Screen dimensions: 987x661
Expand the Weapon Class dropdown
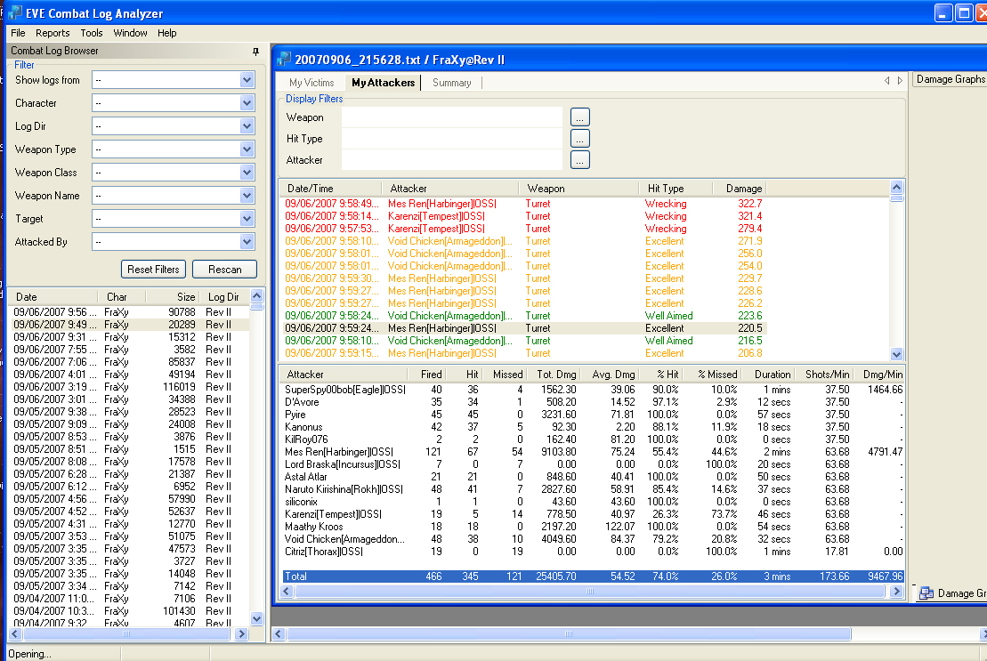[247, 173]
